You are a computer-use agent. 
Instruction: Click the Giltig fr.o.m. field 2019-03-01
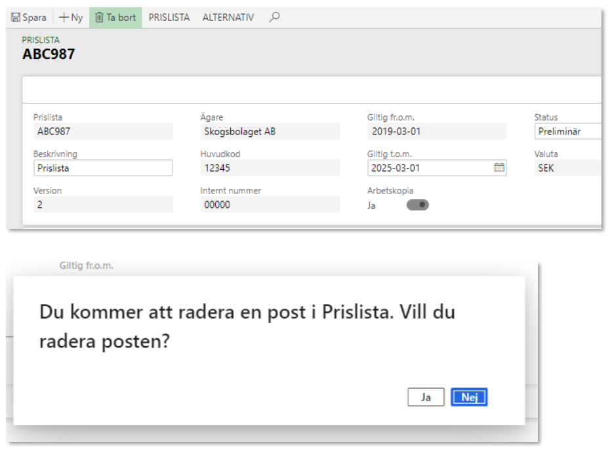point(437,131)
